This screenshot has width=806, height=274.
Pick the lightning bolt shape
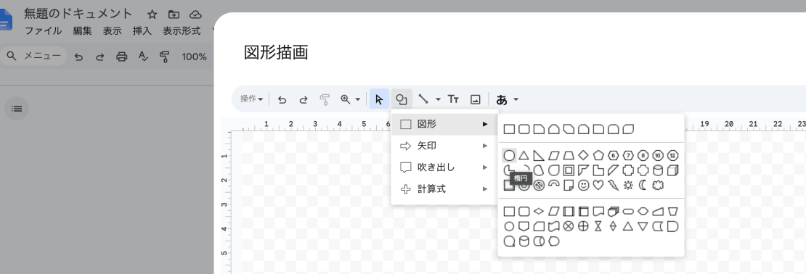coord(614,186)
